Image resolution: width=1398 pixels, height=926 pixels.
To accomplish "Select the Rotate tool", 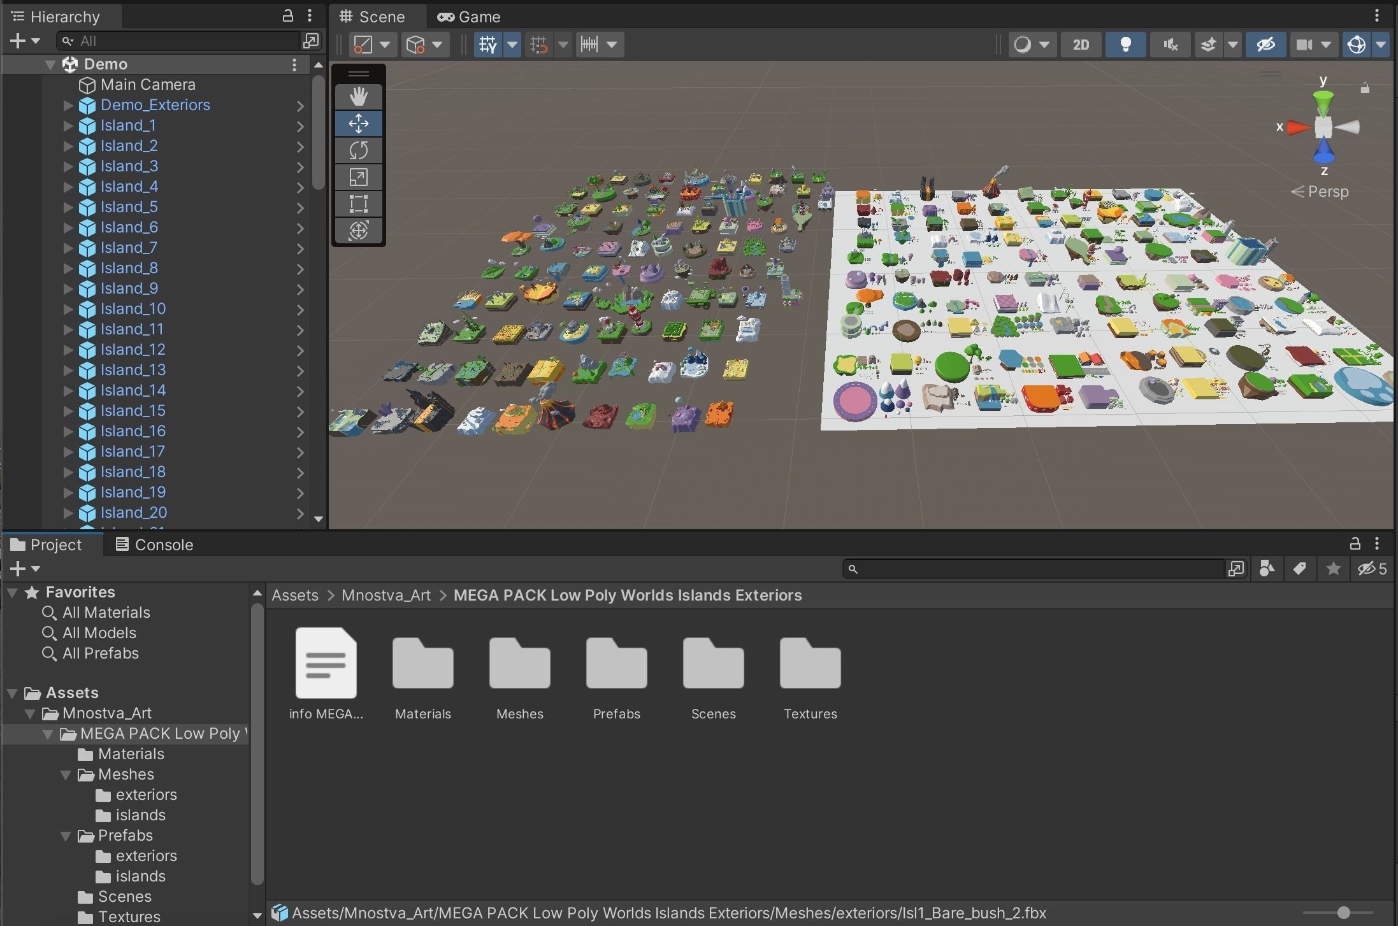I will 358,150.
